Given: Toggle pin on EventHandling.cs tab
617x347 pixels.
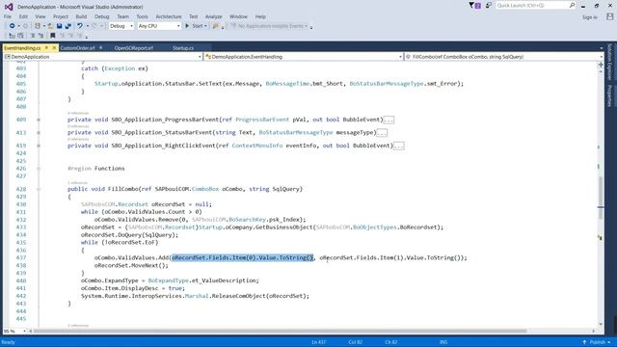Looking at the screenshot, I should coord(46,48).
